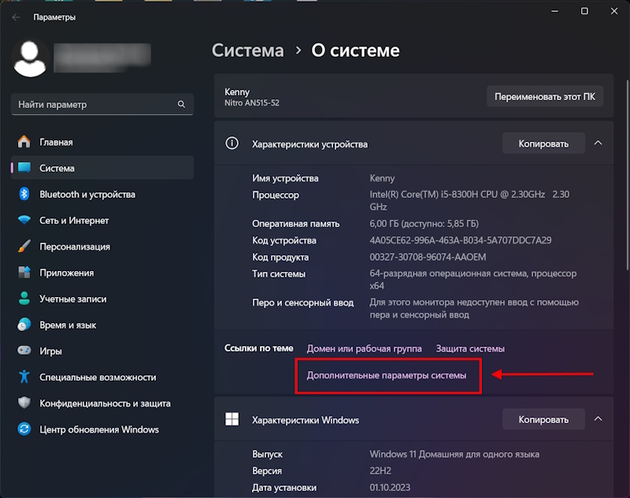Copy Windows specs with Копировать
The image size is (630, 498).
tap(543, 419)
